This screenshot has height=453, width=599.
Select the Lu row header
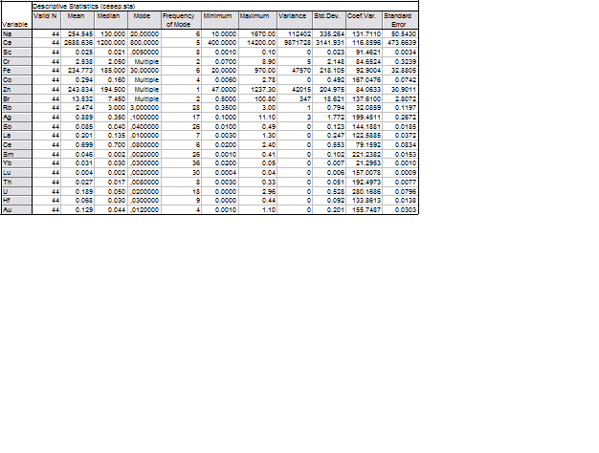(16, 172)
